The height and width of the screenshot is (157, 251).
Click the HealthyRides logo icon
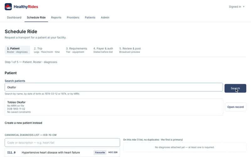8,7
